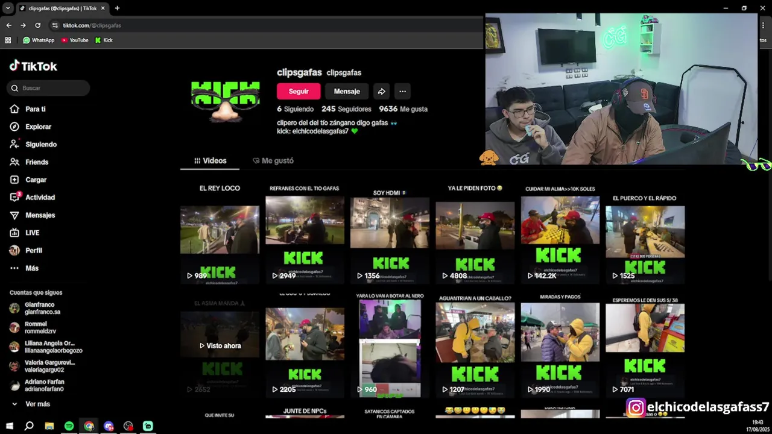
Task: Select the Videos tab
Action: tap(210, 161)
